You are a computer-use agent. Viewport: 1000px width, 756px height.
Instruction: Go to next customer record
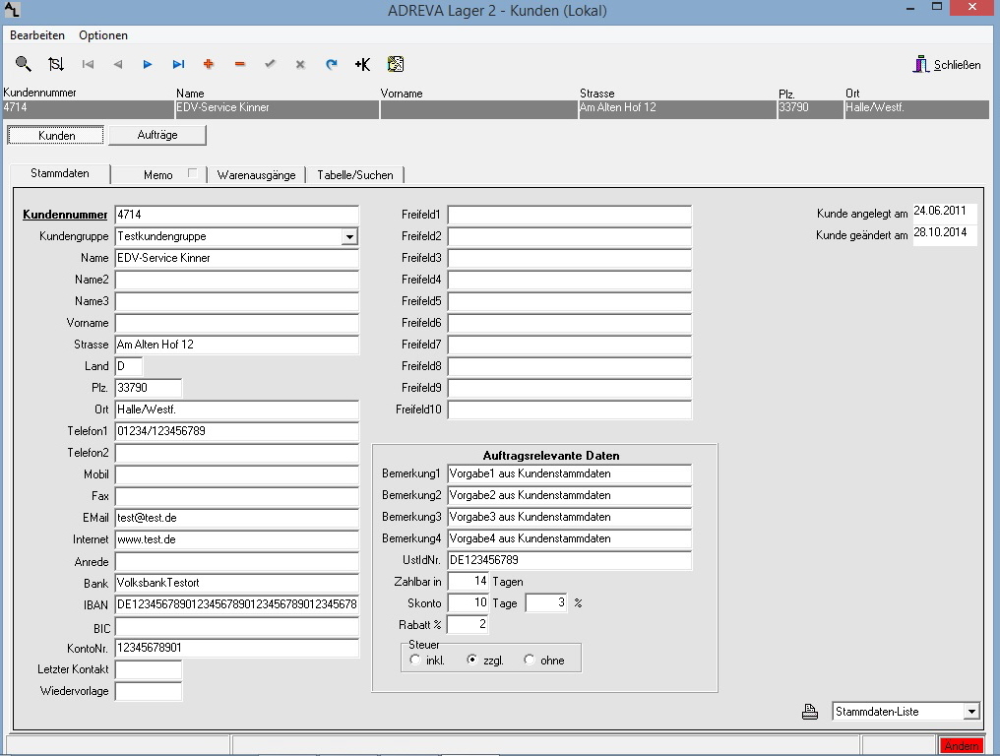pos(148,64)
